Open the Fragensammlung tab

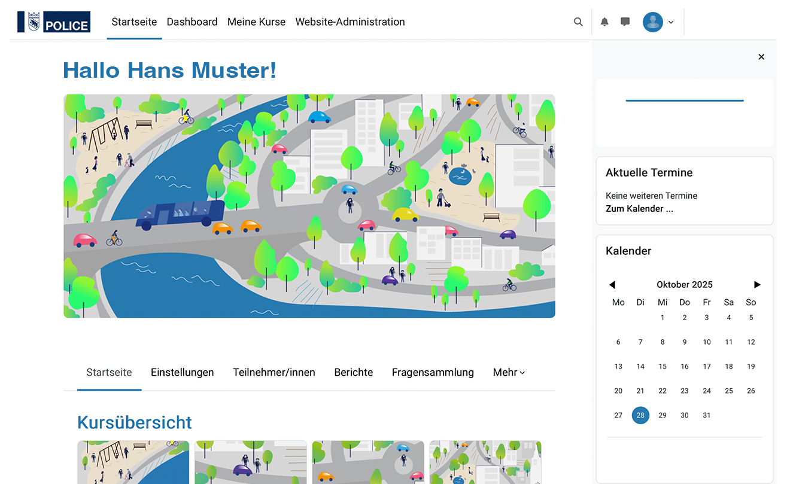pos(433,372)
